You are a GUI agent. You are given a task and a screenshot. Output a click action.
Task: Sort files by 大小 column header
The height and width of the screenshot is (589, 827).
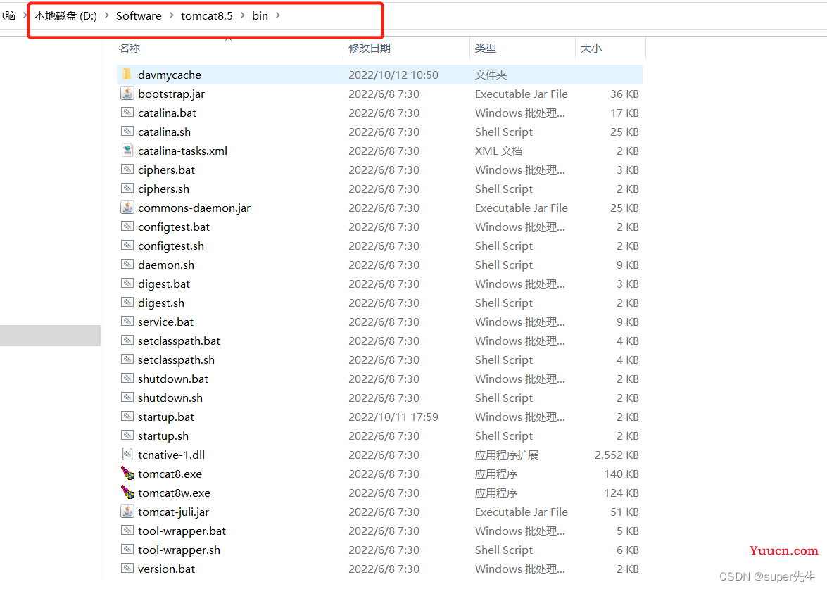coord(591,48)
